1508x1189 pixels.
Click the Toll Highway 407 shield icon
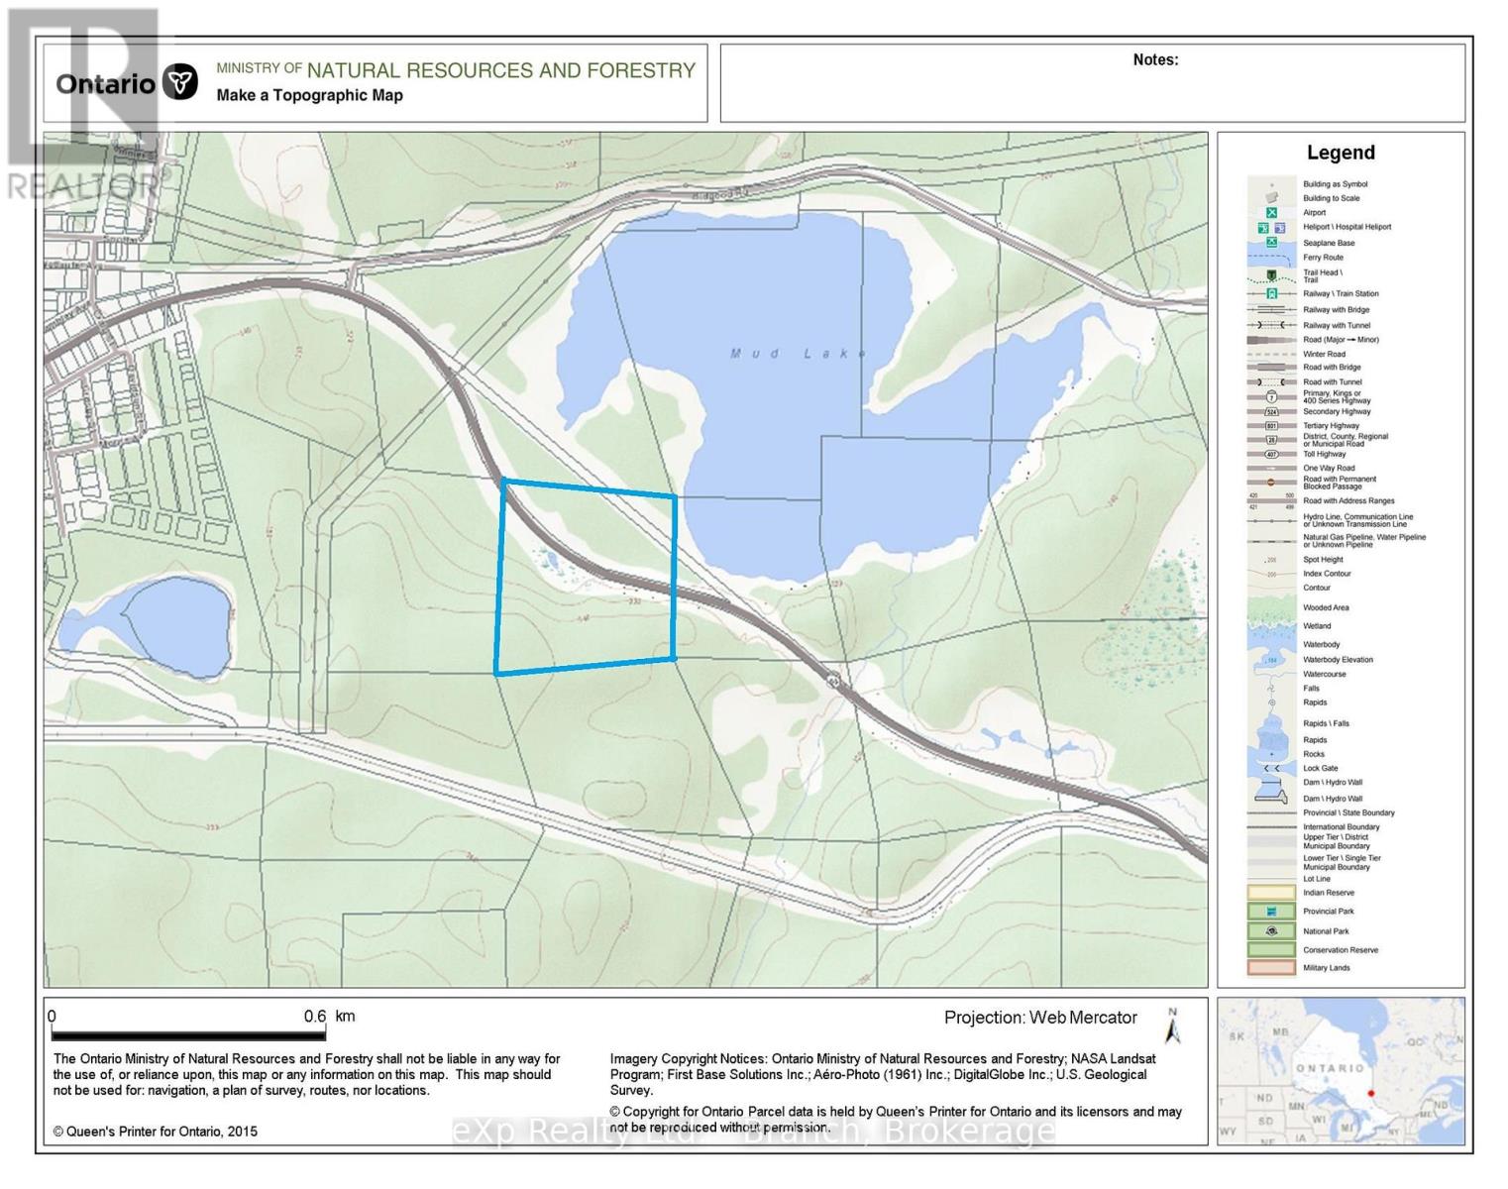(1272, 454)
